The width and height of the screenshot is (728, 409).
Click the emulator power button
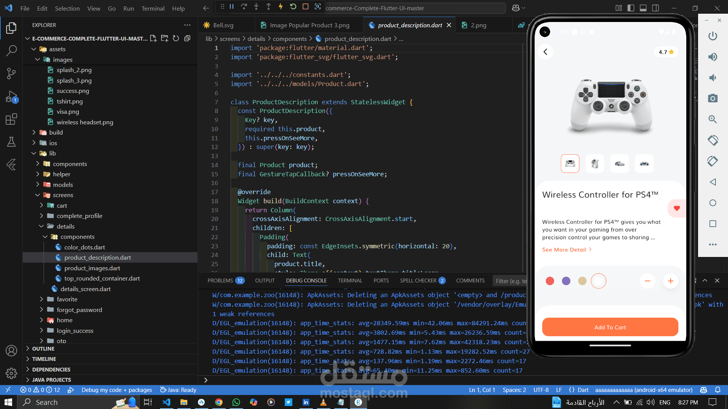713,36
